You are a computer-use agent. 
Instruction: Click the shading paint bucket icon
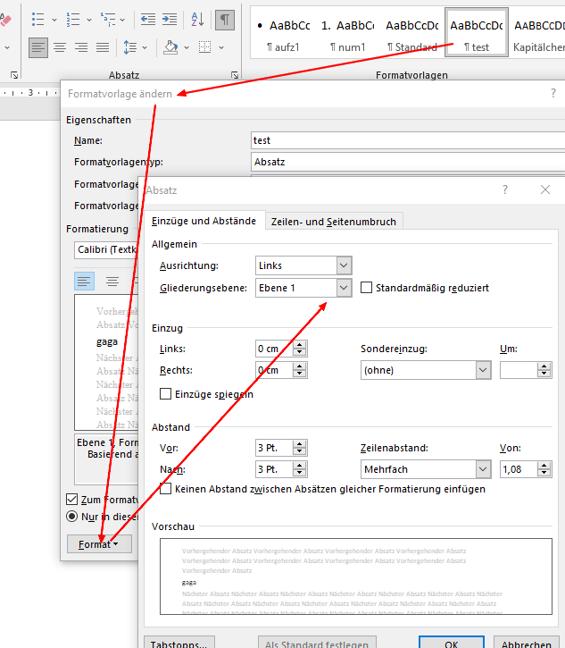[171, 47]
